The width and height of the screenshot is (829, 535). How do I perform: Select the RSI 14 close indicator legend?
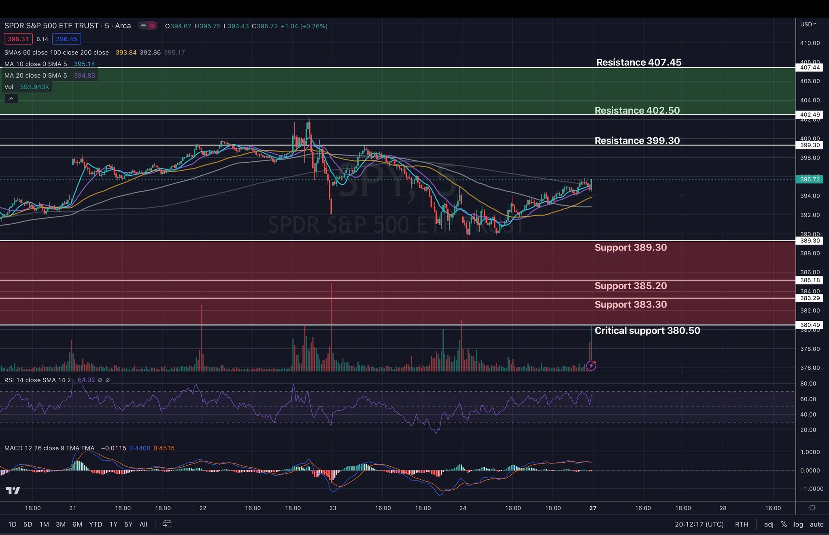coord(38,380)
